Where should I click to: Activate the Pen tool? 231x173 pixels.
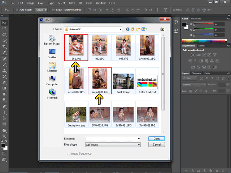click(x=4, y=106)
